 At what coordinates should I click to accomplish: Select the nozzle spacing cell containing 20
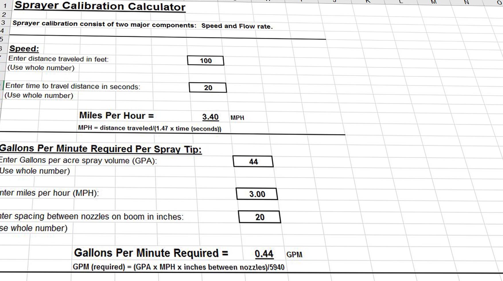tap(259, 217)
